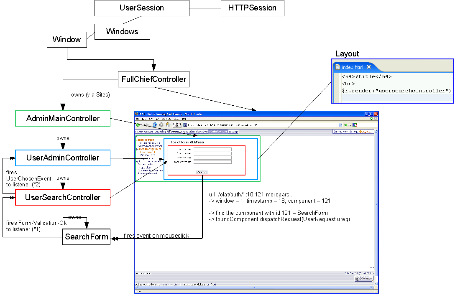Click the SearchForm box in diagram

[87, 237]
